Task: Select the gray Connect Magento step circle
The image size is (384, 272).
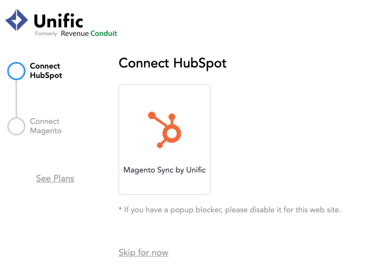Action: pos(16,126)
